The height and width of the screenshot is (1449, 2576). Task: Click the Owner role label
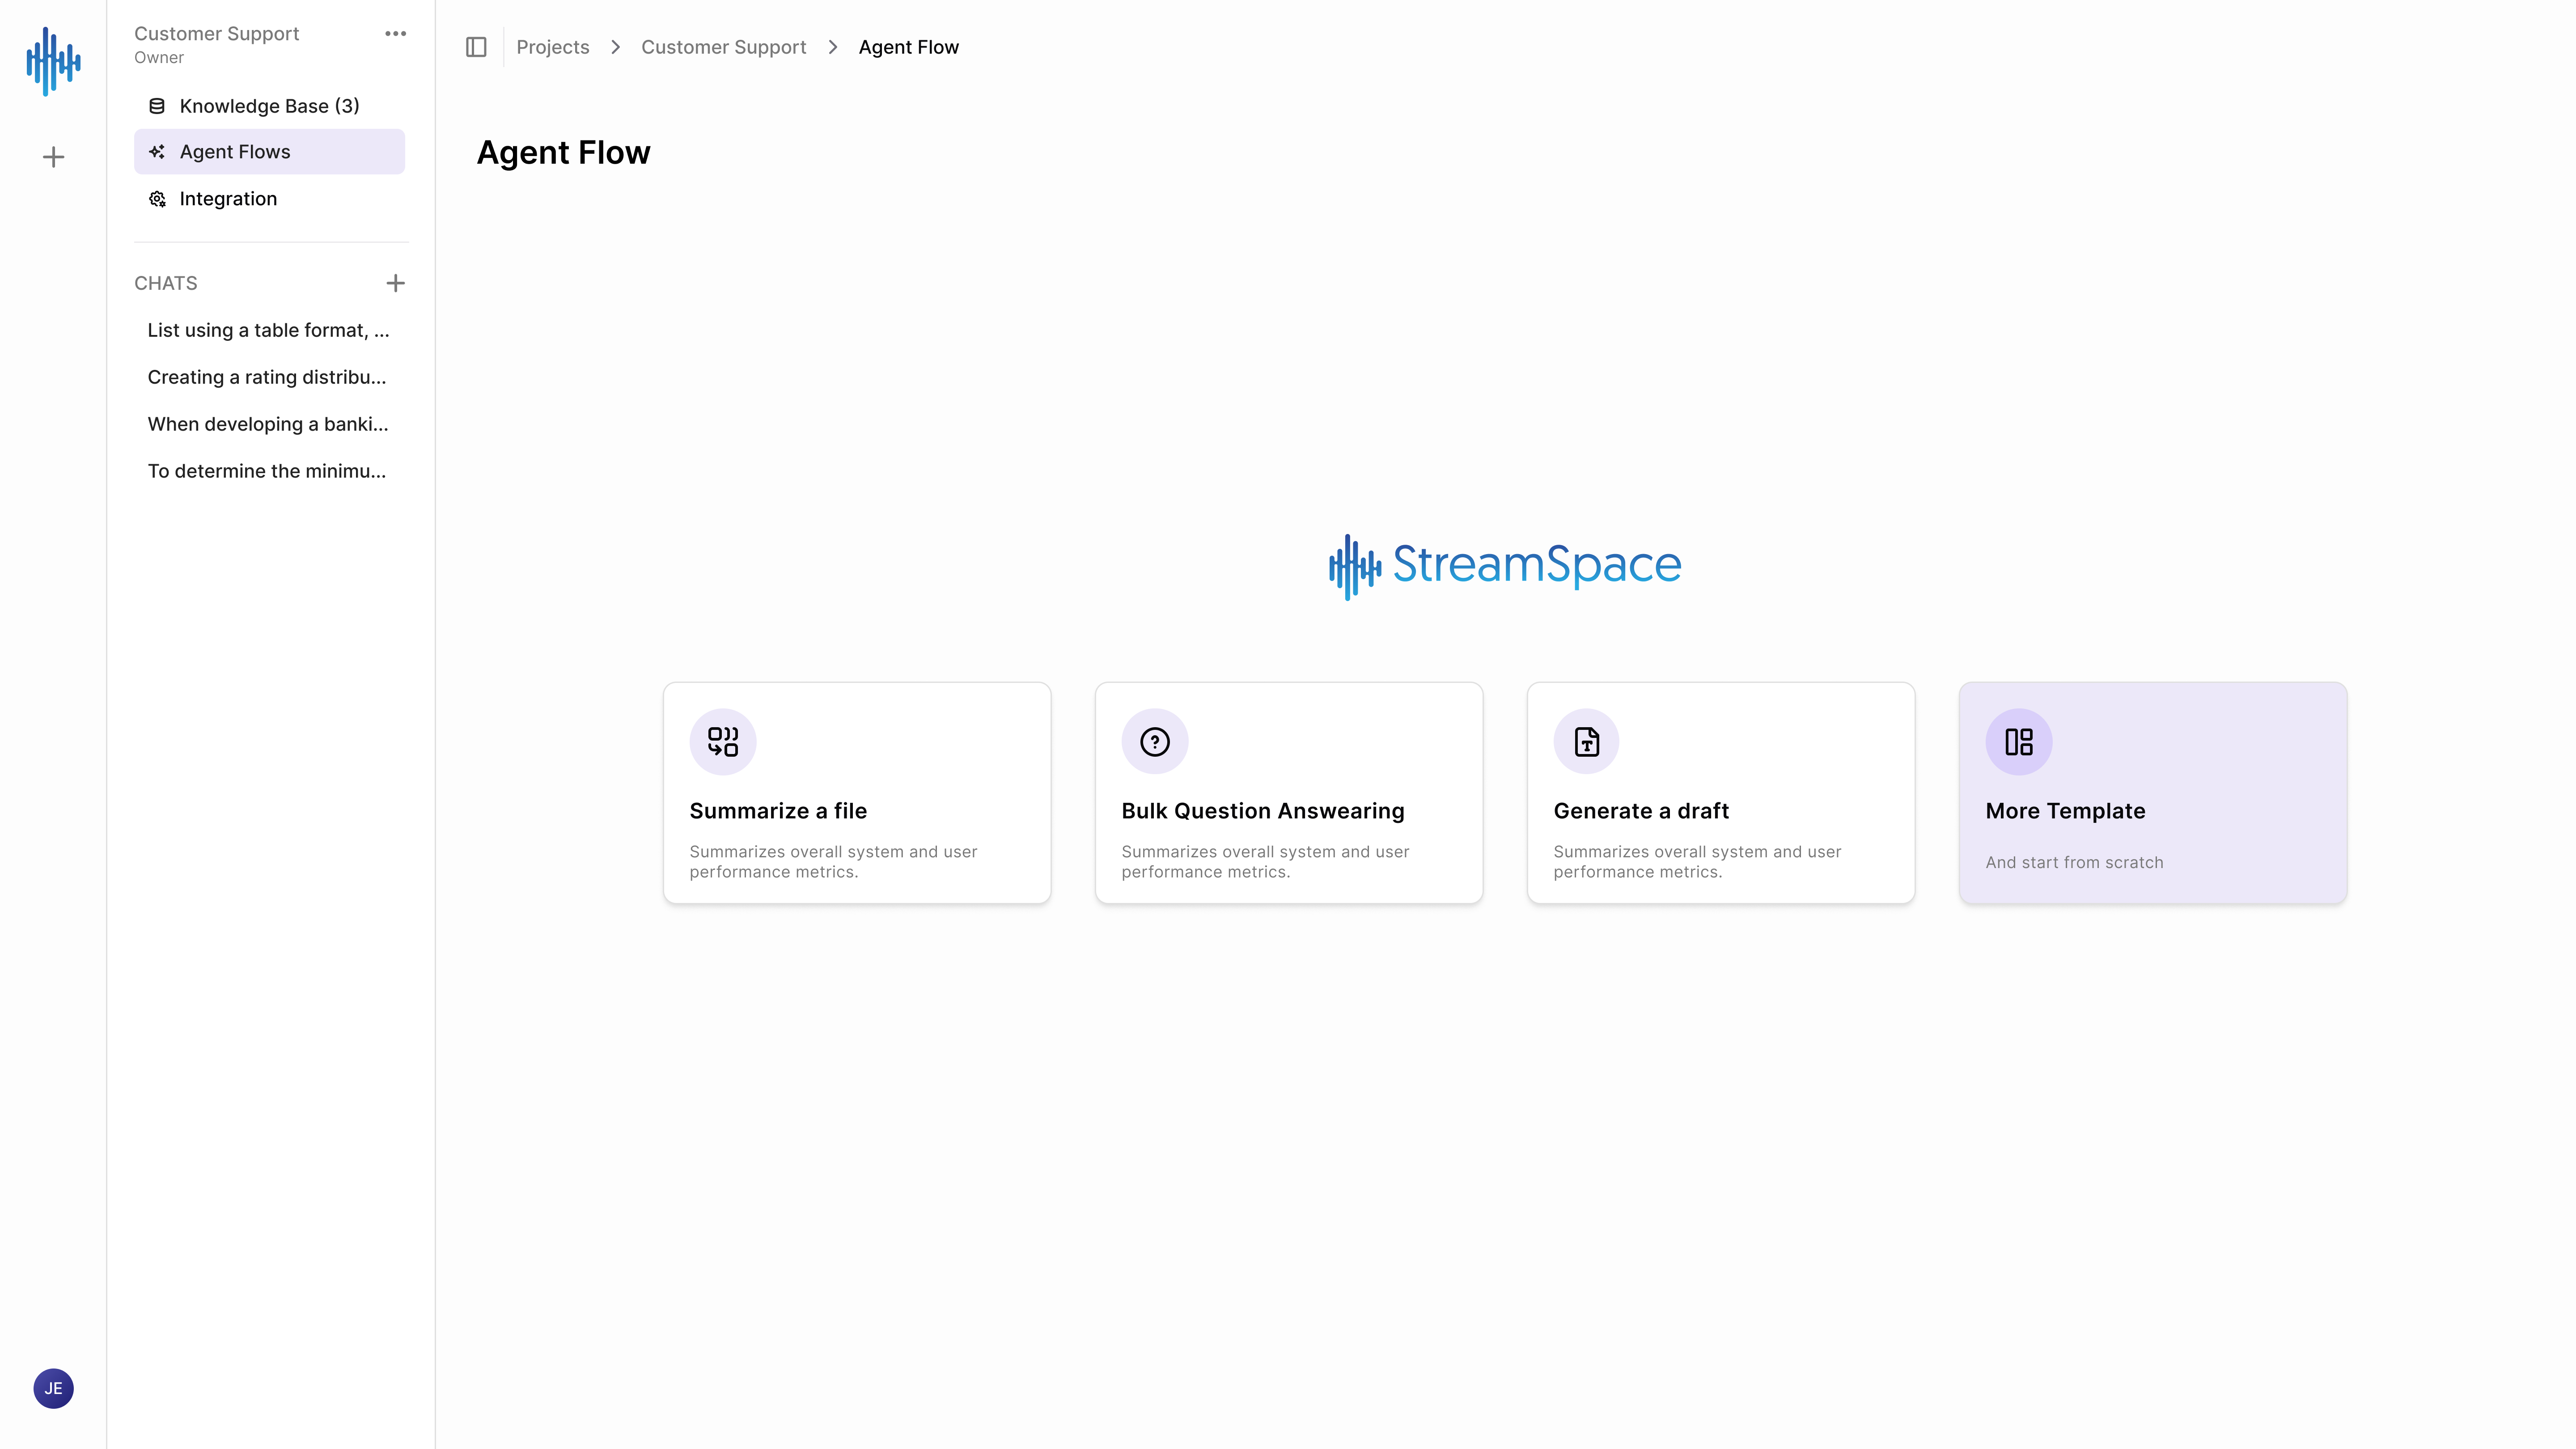159,58
